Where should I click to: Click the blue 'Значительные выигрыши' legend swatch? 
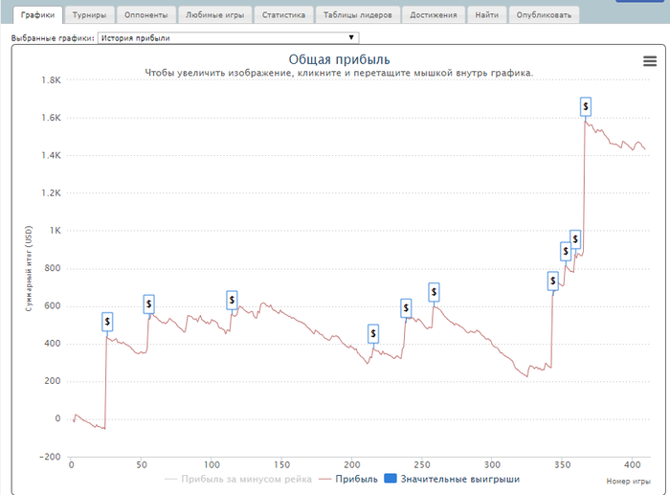tap(391, 479)
